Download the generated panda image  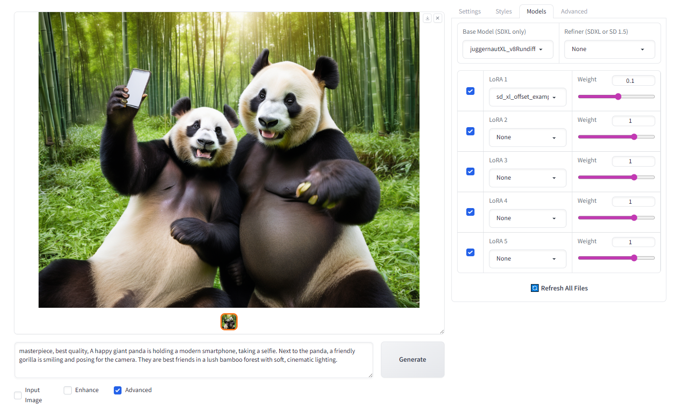click(427, 18)
